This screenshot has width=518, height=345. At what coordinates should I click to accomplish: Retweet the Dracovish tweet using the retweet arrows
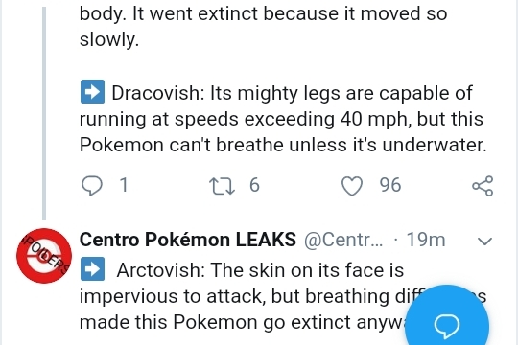(223, 186)
